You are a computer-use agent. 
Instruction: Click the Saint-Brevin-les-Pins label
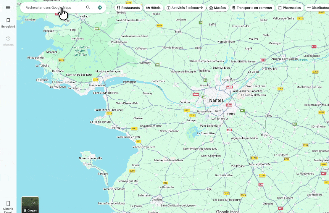click(x=105, y=93)
